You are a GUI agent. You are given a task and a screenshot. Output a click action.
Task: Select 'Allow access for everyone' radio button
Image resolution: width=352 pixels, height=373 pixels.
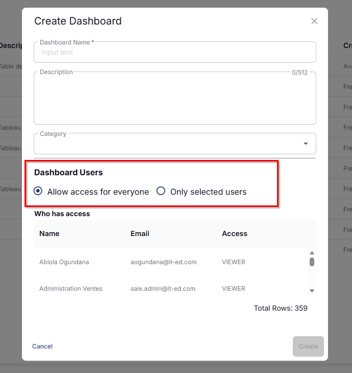pyautogui.click(x=38, y=192)
